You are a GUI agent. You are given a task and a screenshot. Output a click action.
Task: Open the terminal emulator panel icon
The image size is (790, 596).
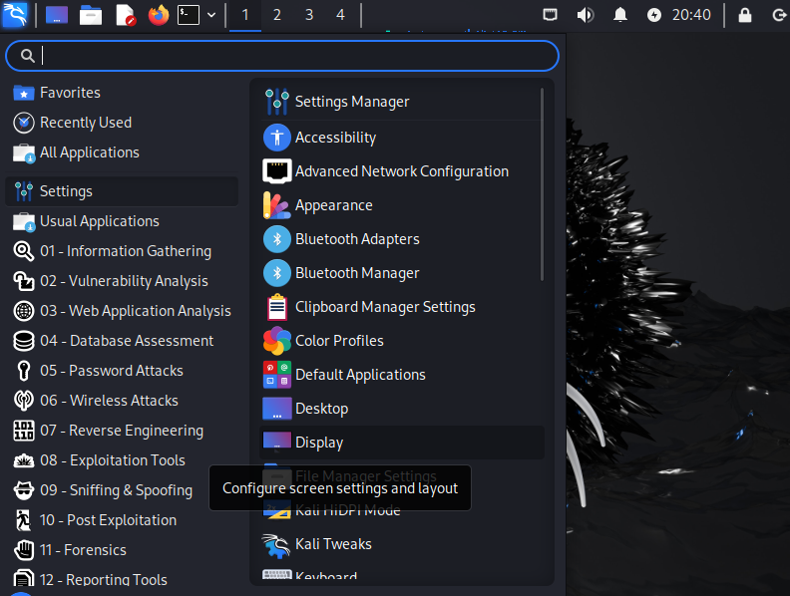(189, 15)
